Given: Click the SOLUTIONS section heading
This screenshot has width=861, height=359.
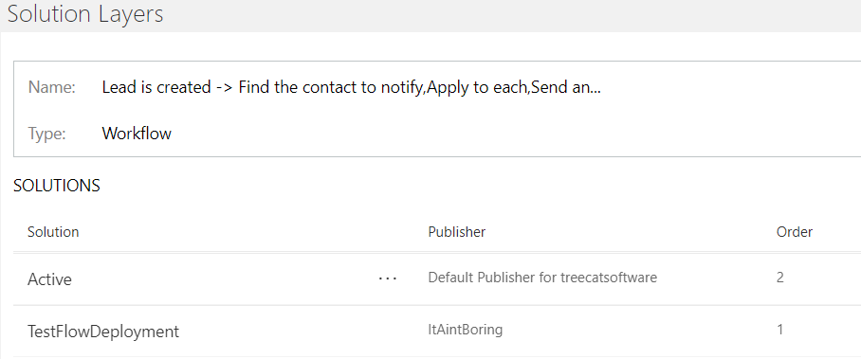Looking at the screenshot, I should (x=57, y=186).
